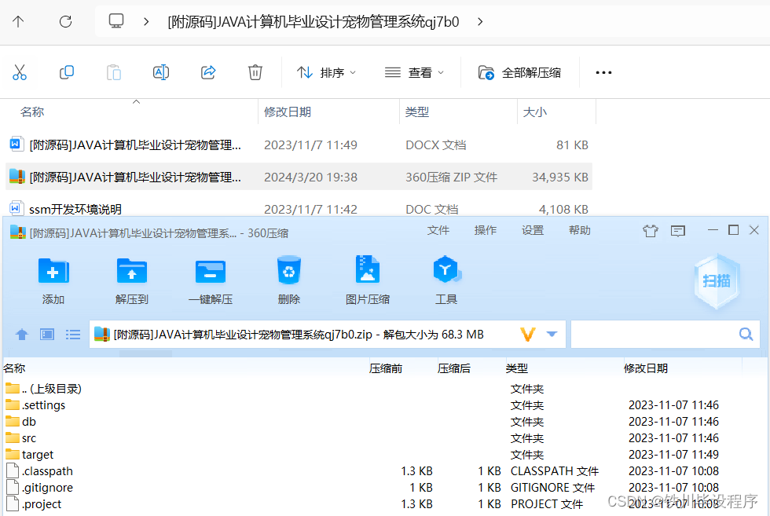Viewport: 770px width, 516px height.
Task: Expand the archive path dropdown arrow
Action: point(551,334)
